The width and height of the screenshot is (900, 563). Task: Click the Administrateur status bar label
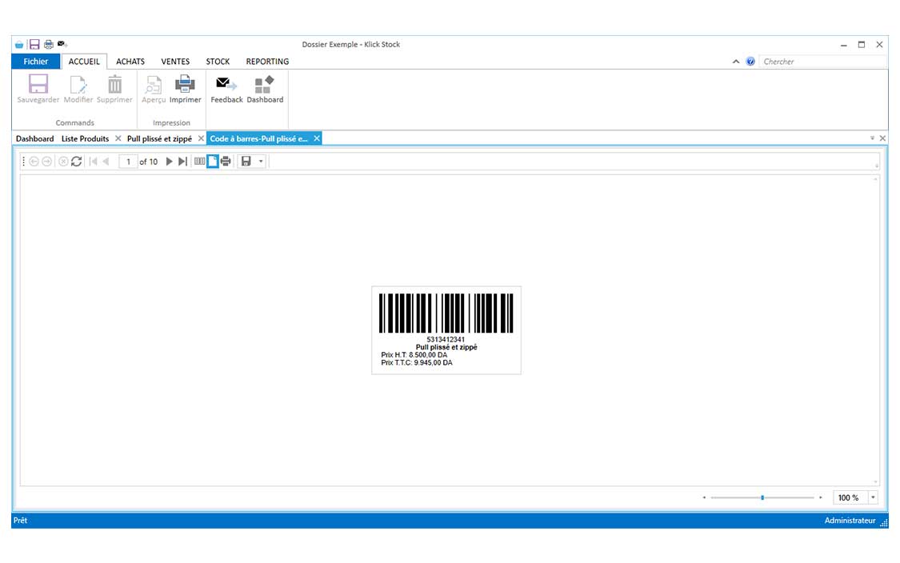(x=850, y=521)
